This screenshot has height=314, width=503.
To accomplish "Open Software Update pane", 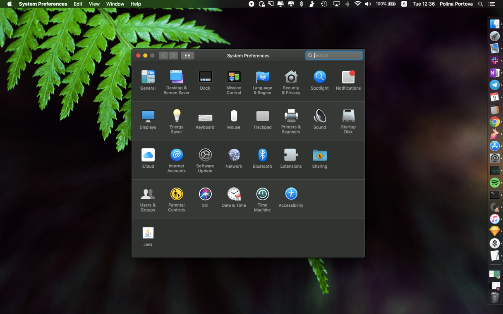I will coord(205,160).
